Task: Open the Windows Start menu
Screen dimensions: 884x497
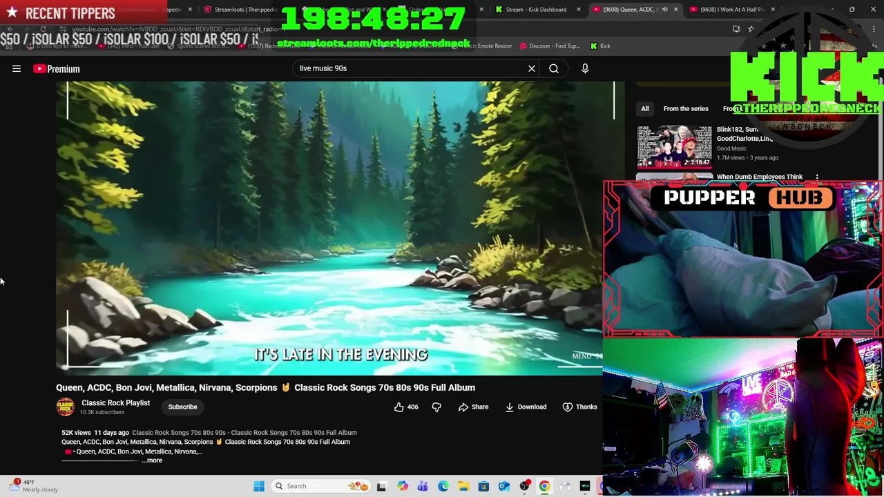Action: 259,486
